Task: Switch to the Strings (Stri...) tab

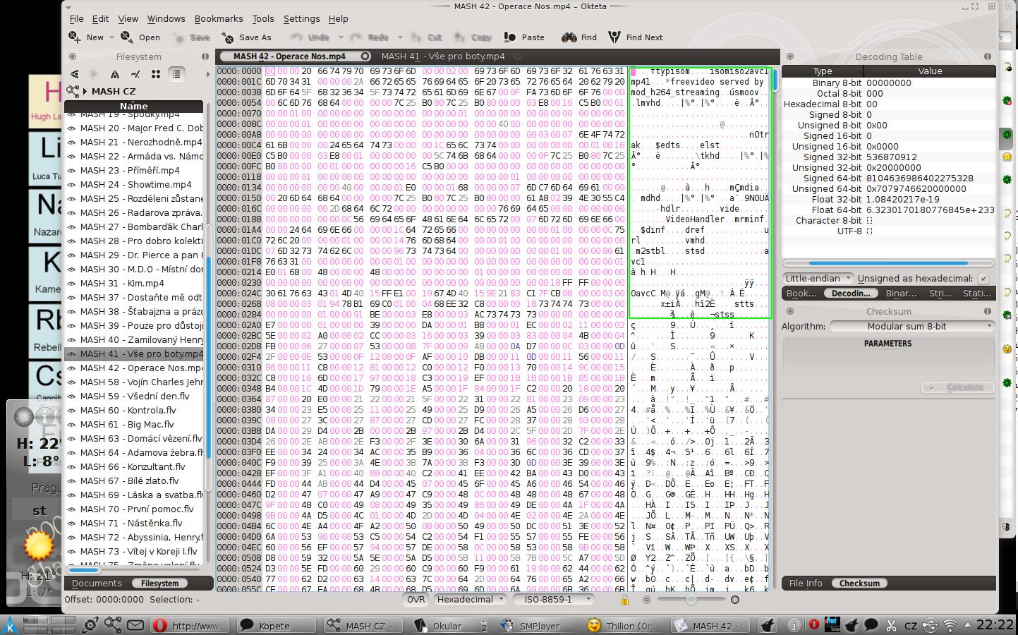Action: click(x=940, y=293)
